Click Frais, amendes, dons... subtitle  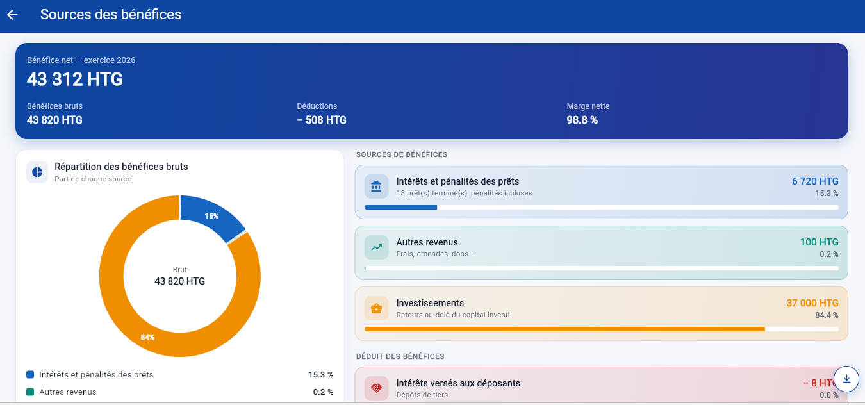coord(436,254)
